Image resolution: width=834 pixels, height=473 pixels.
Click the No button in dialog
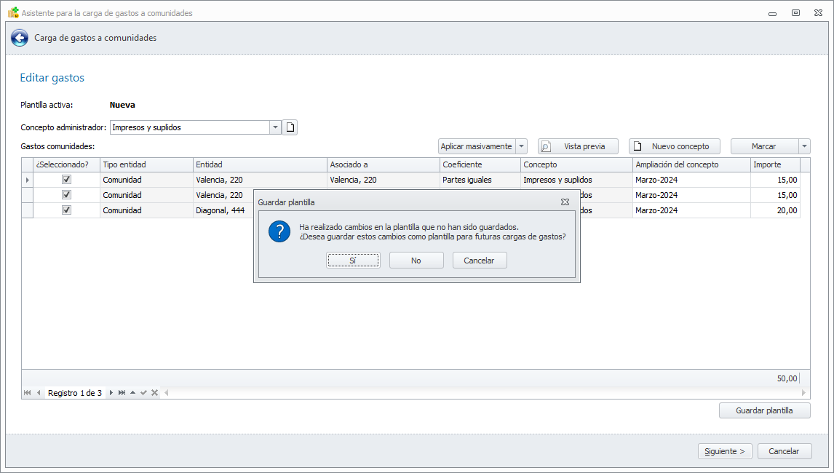click(416, 261)
